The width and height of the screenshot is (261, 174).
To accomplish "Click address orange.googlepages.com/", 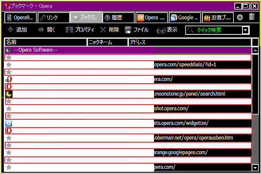I will [x=181, y=152].
